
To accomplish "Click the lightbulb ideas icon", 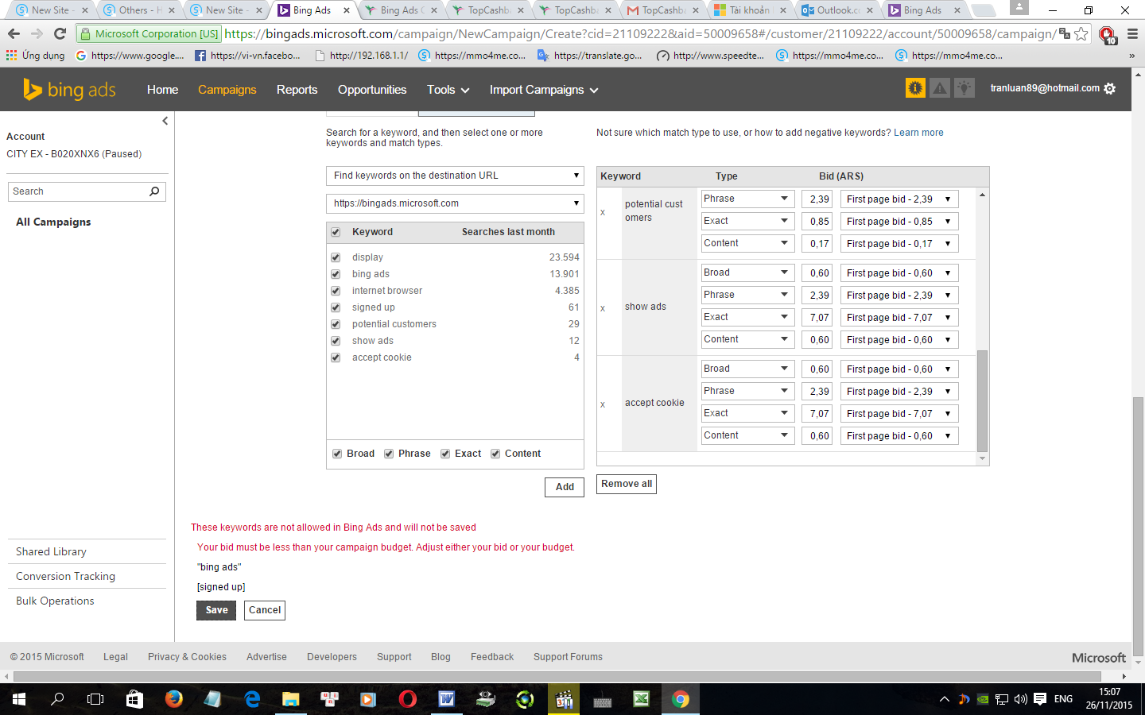I will click(x=965, y=88).
